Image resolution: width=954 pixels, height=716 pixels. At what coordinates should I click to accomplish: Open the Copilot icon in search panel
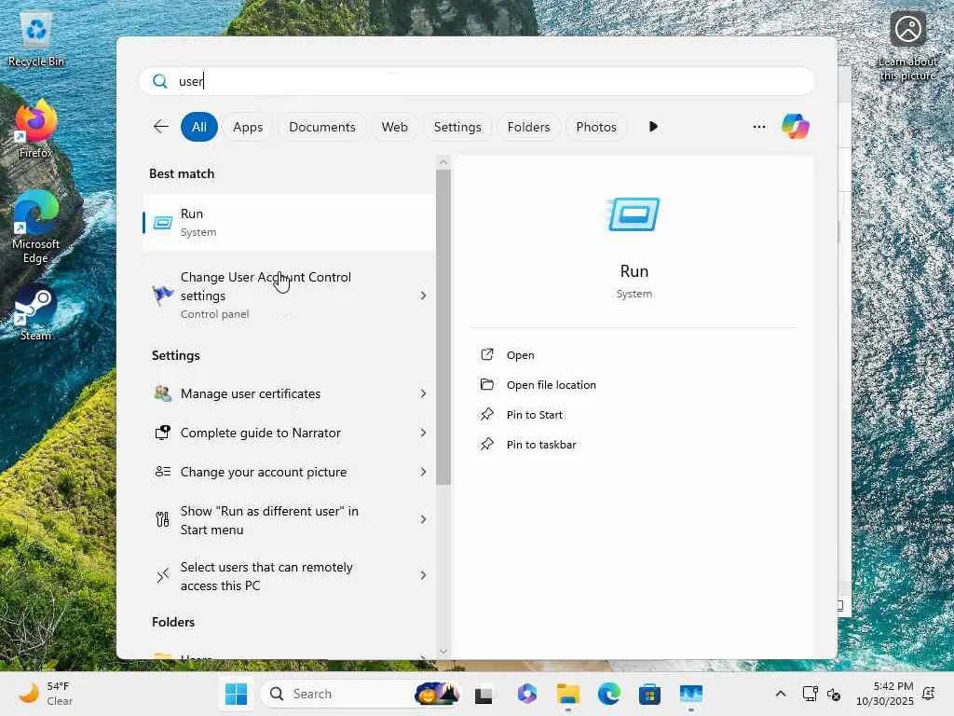[796, 127]
